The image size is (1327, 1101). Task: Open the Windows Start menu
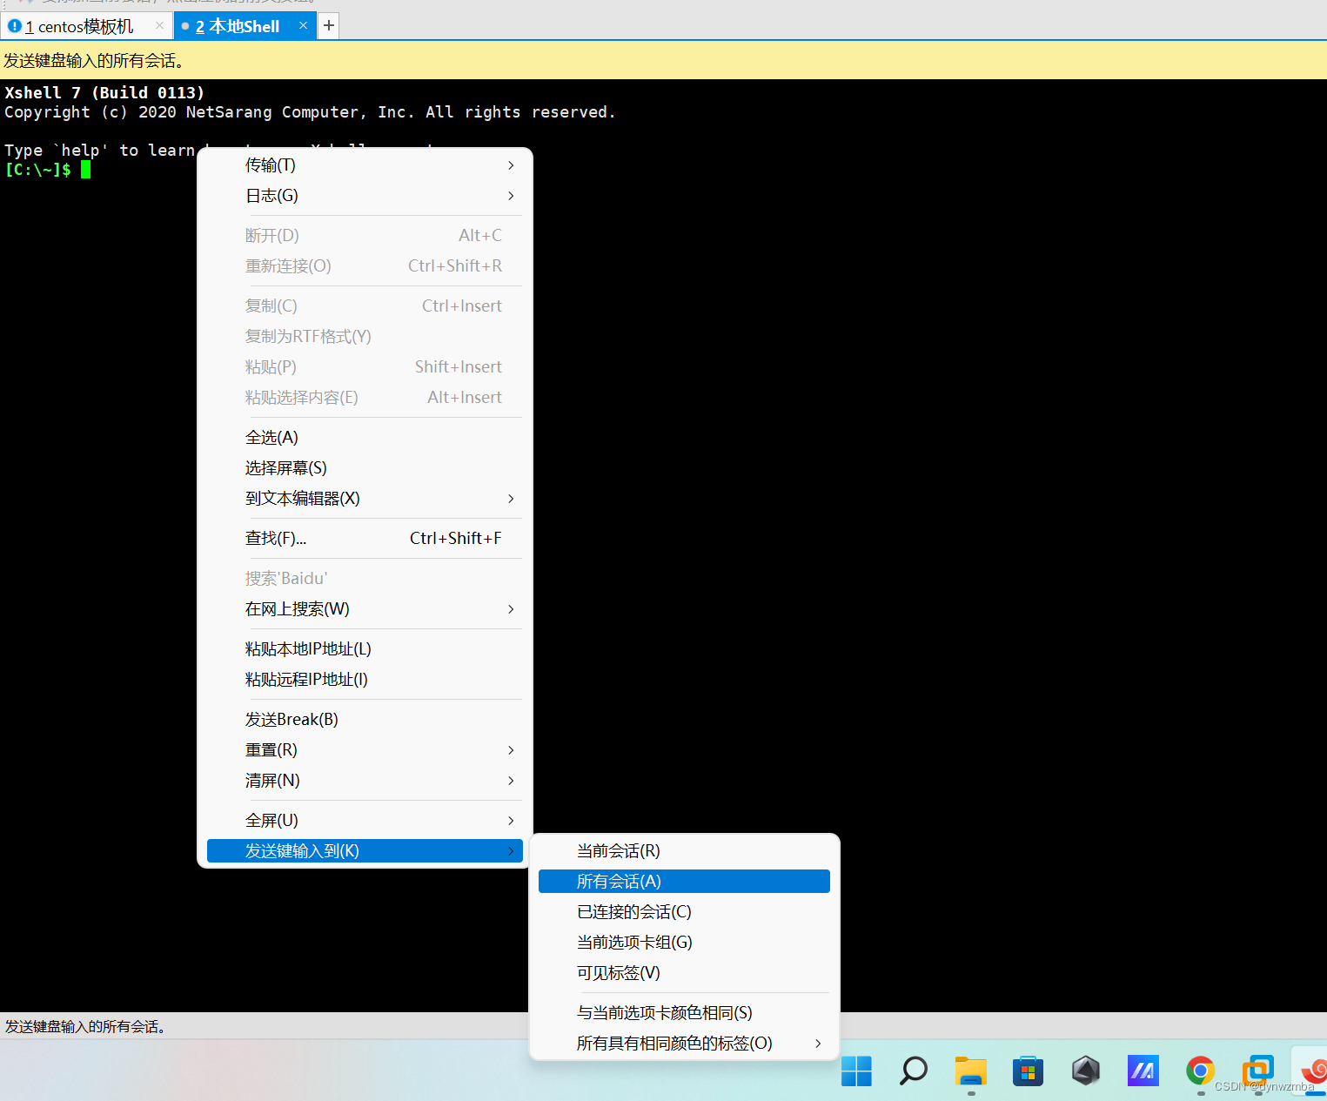pyautogui.click(x=856, y=1071)
